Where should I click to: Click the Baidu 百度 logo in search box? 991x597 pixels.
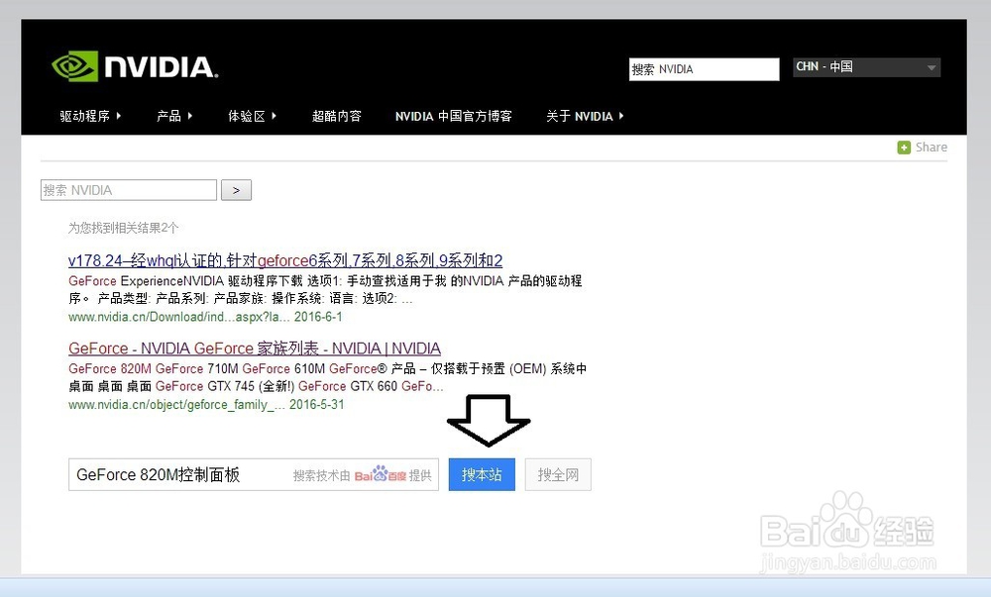click(x=381, y=474)
